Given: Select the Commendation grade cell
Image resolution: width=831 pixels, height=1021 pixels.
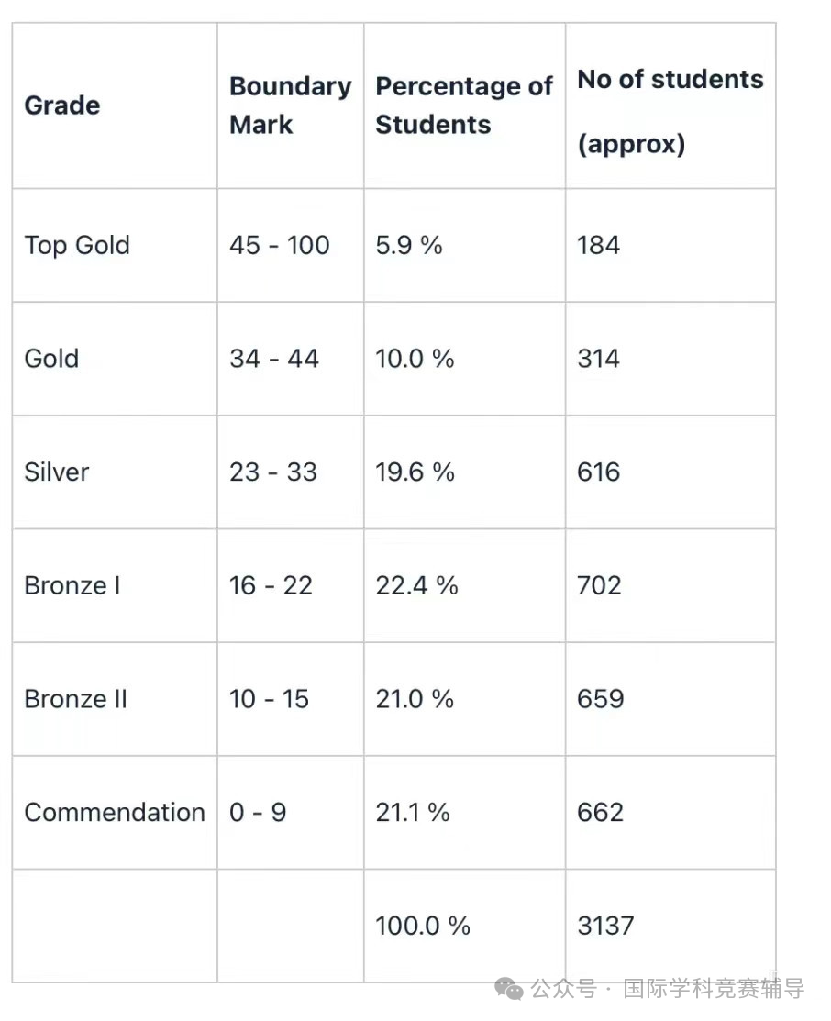Looking at the screenshot, I should pos(115,812).
